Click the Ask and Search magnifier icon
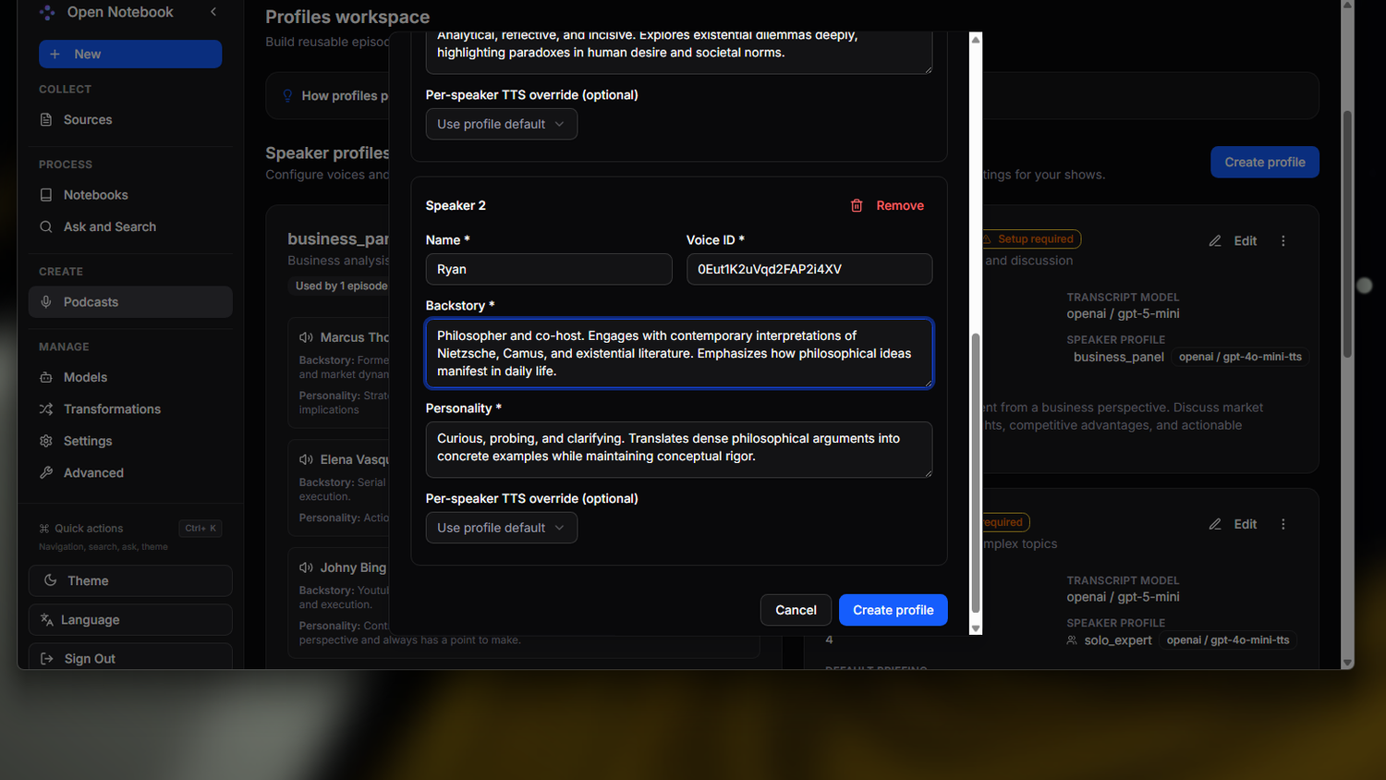The image size is (1386, 780). click(x=46, y=226)
